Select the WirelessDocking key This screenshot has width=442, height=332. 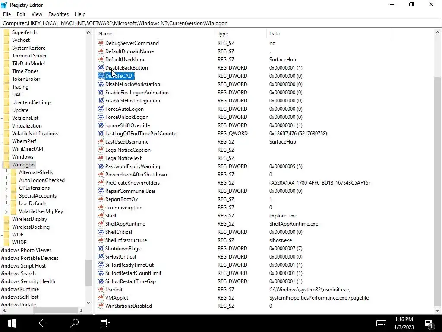[x=31, y=227]
